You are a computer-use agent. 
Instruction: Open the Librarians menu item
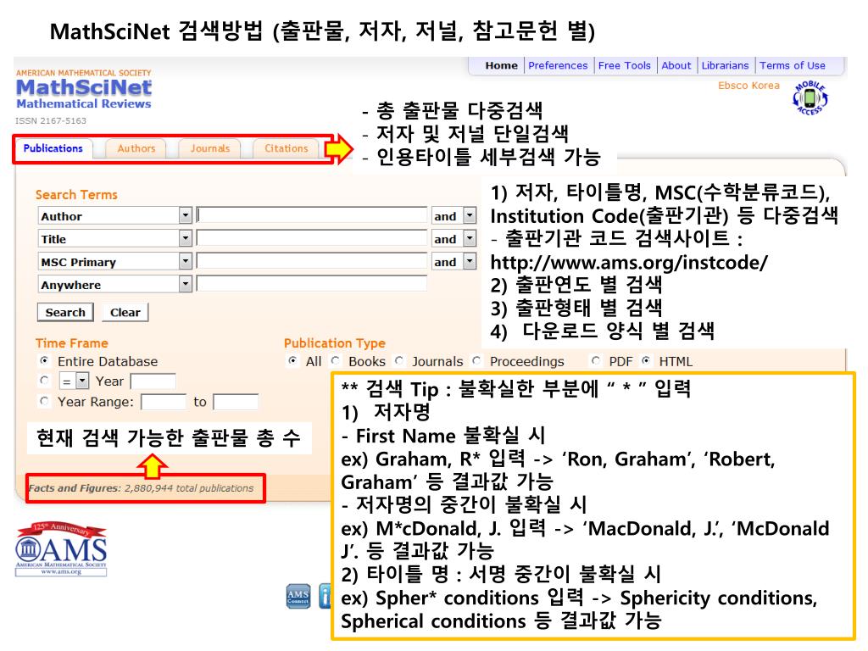[x=726, y=65]
